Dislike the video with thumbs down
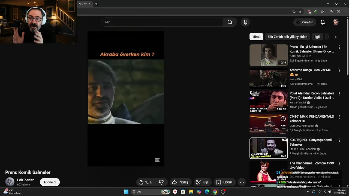Screen dimensions: 349x196 [161, 182]
